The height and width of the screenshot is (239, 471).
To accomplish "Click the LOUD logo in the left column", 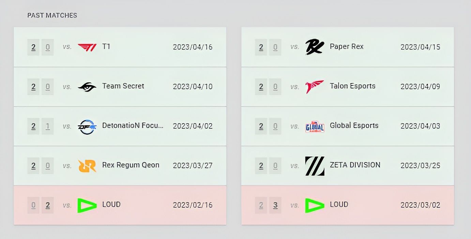I will [87, 205].
